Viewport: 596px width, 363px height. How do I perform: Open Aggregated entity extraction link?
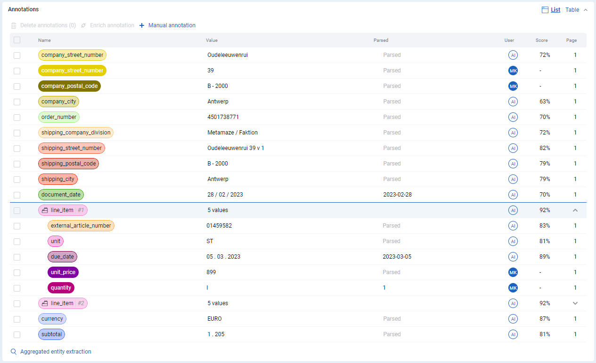pos(56,352)
